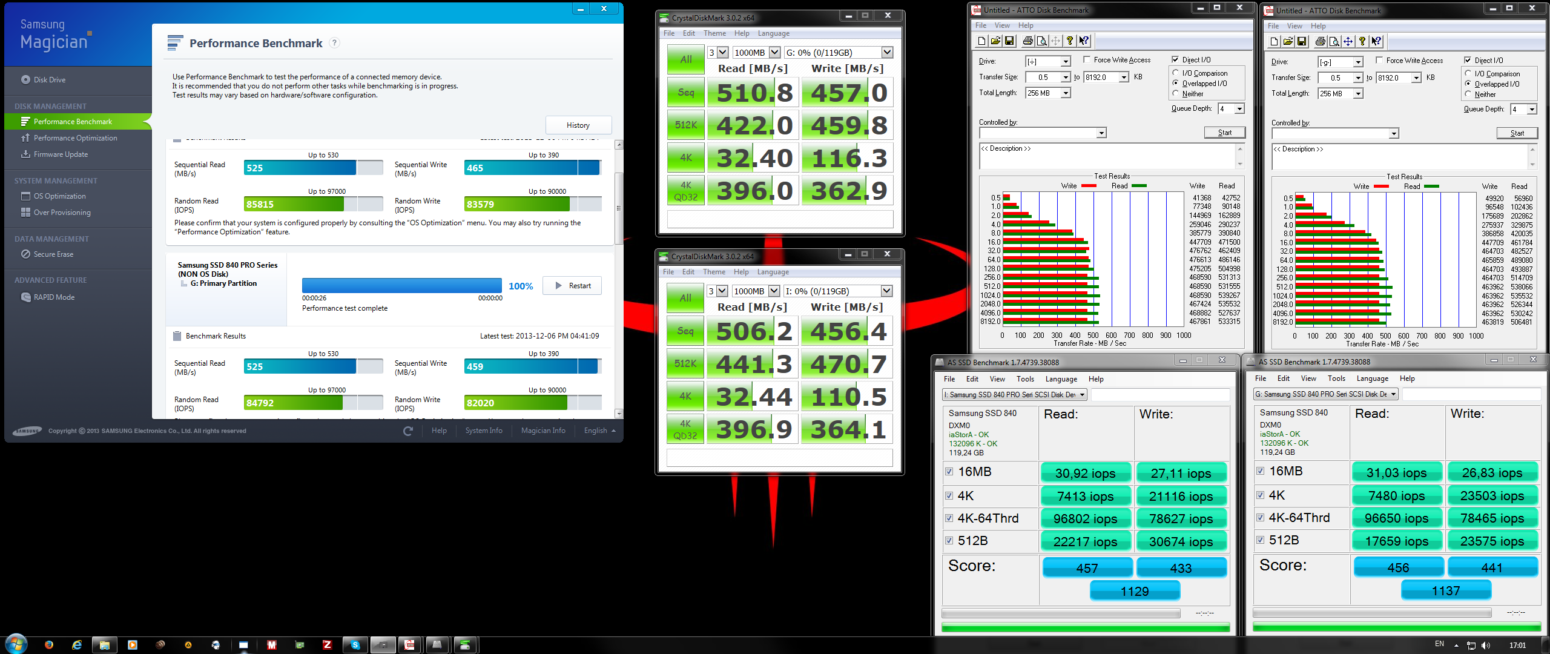The image size is (1550, 654).
Task: Open Skype from the taskbar
Action: tap(355, 645)
